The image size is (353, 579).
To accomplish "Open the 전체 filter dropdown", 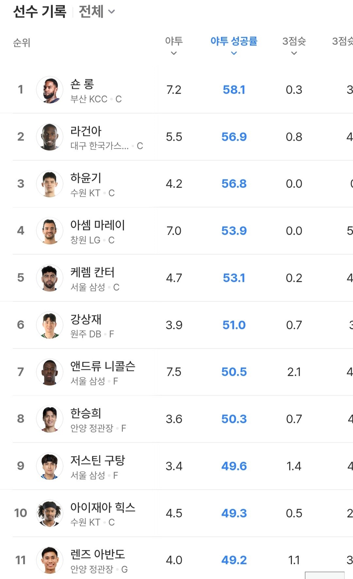I will [97, 12].
